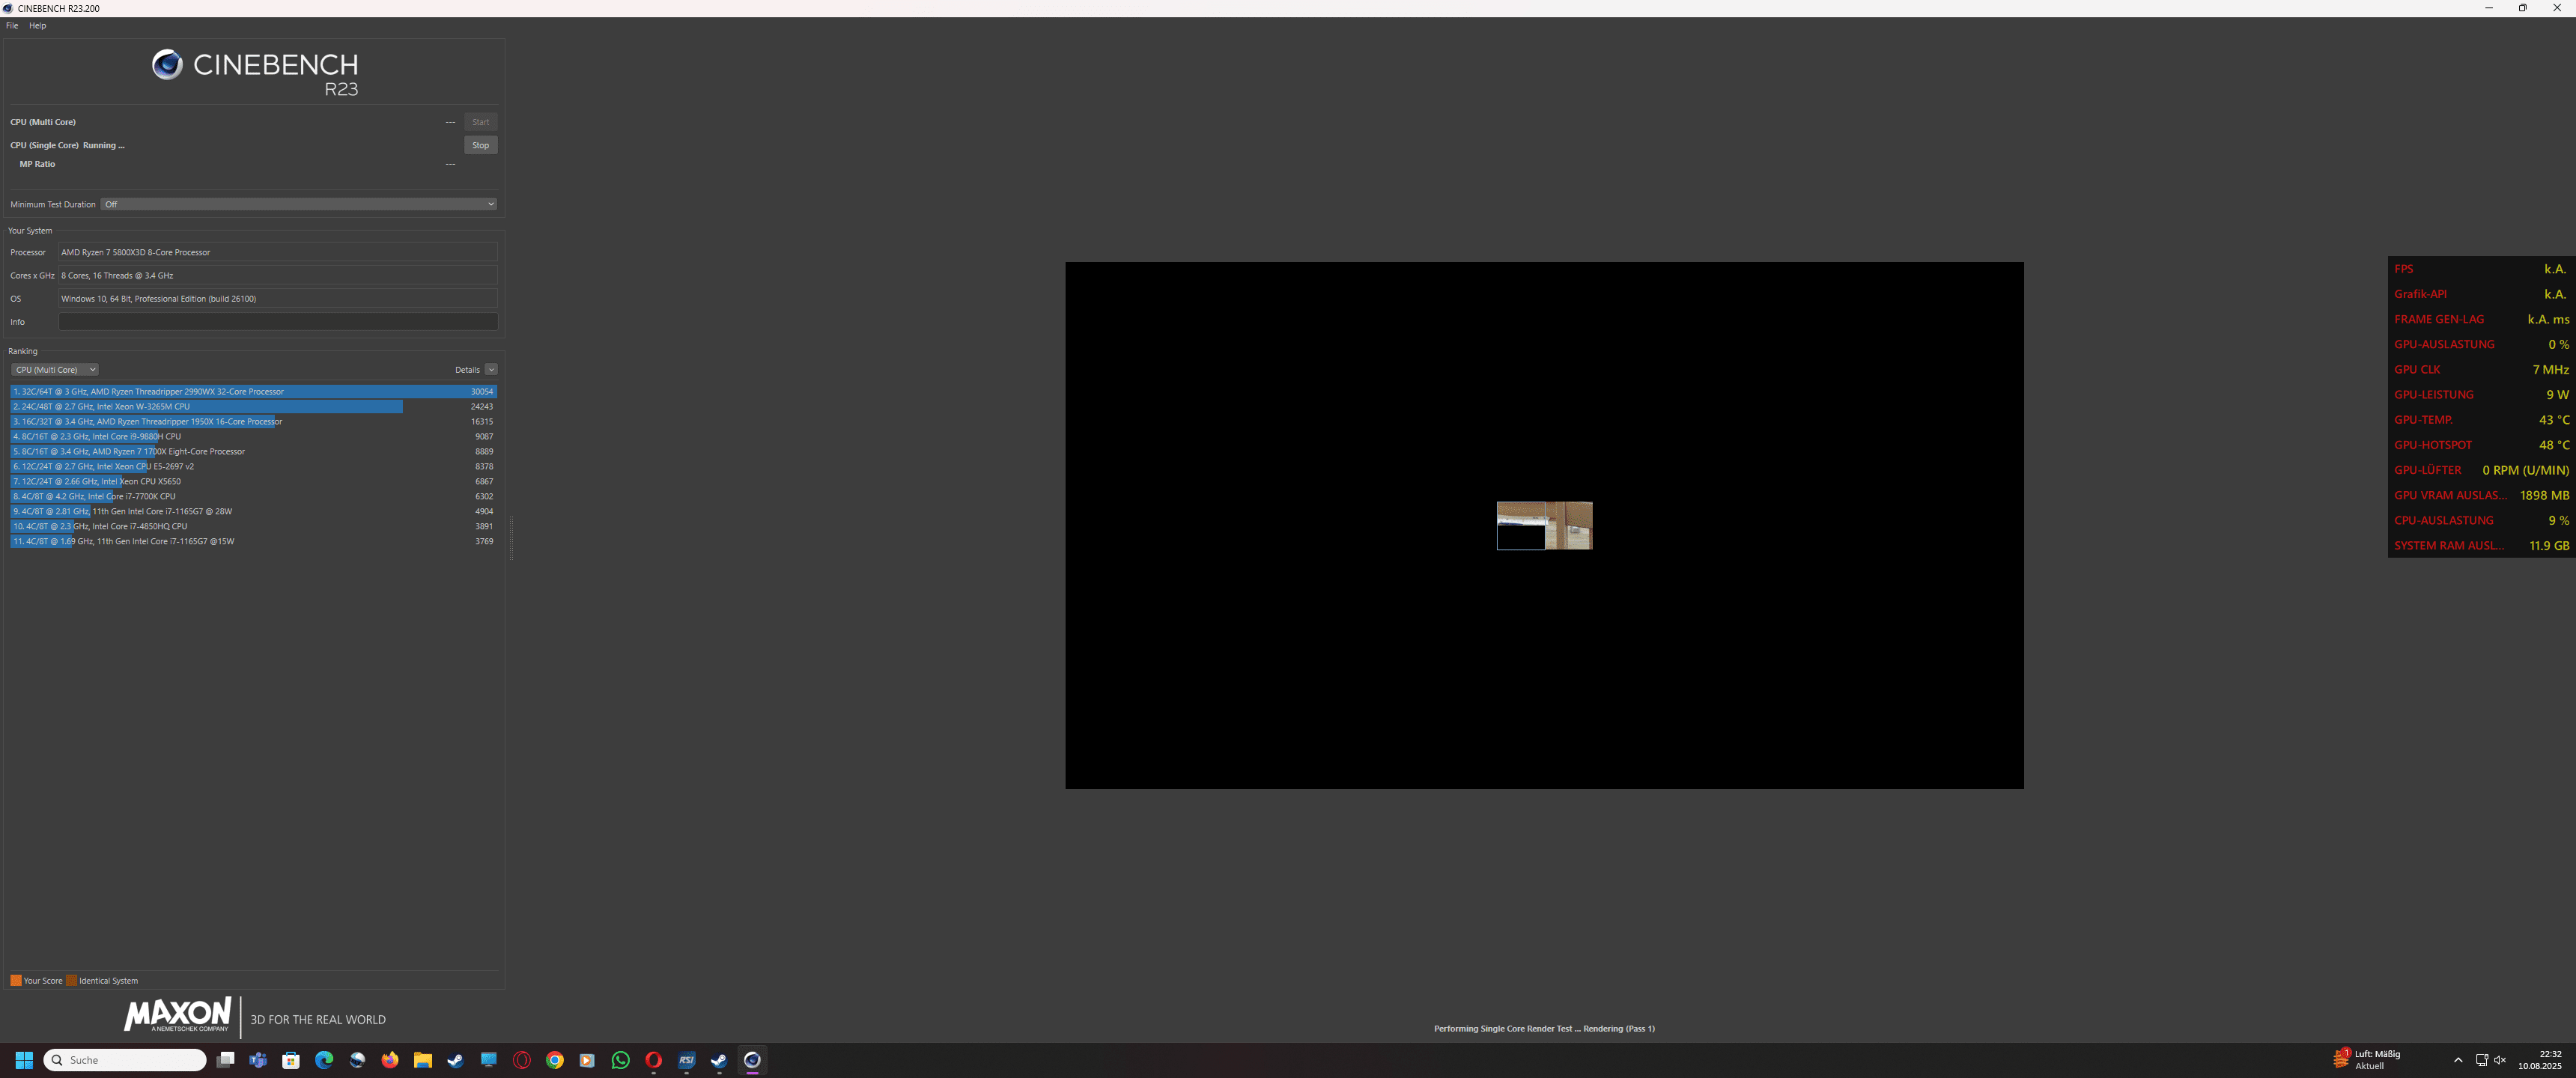Open Google Chrome from the taskbar
This screenshot has height=1078, width=2576.
click(555, 1060)
